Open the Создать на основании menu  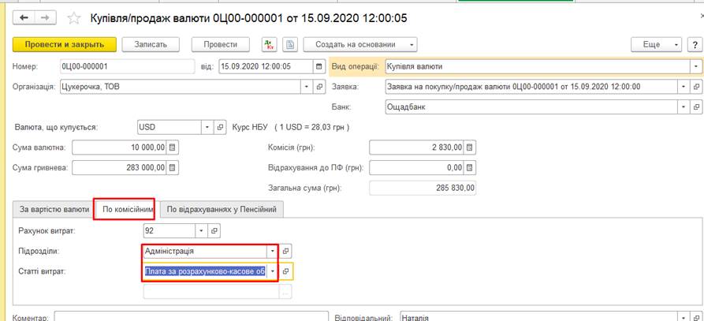360,45
